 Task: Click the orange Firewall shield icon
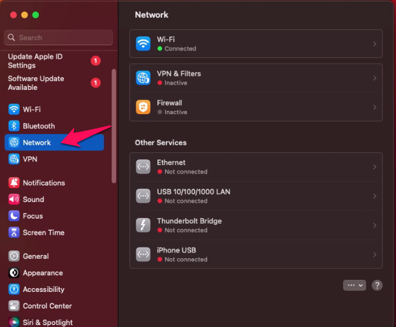pos(143,107)
